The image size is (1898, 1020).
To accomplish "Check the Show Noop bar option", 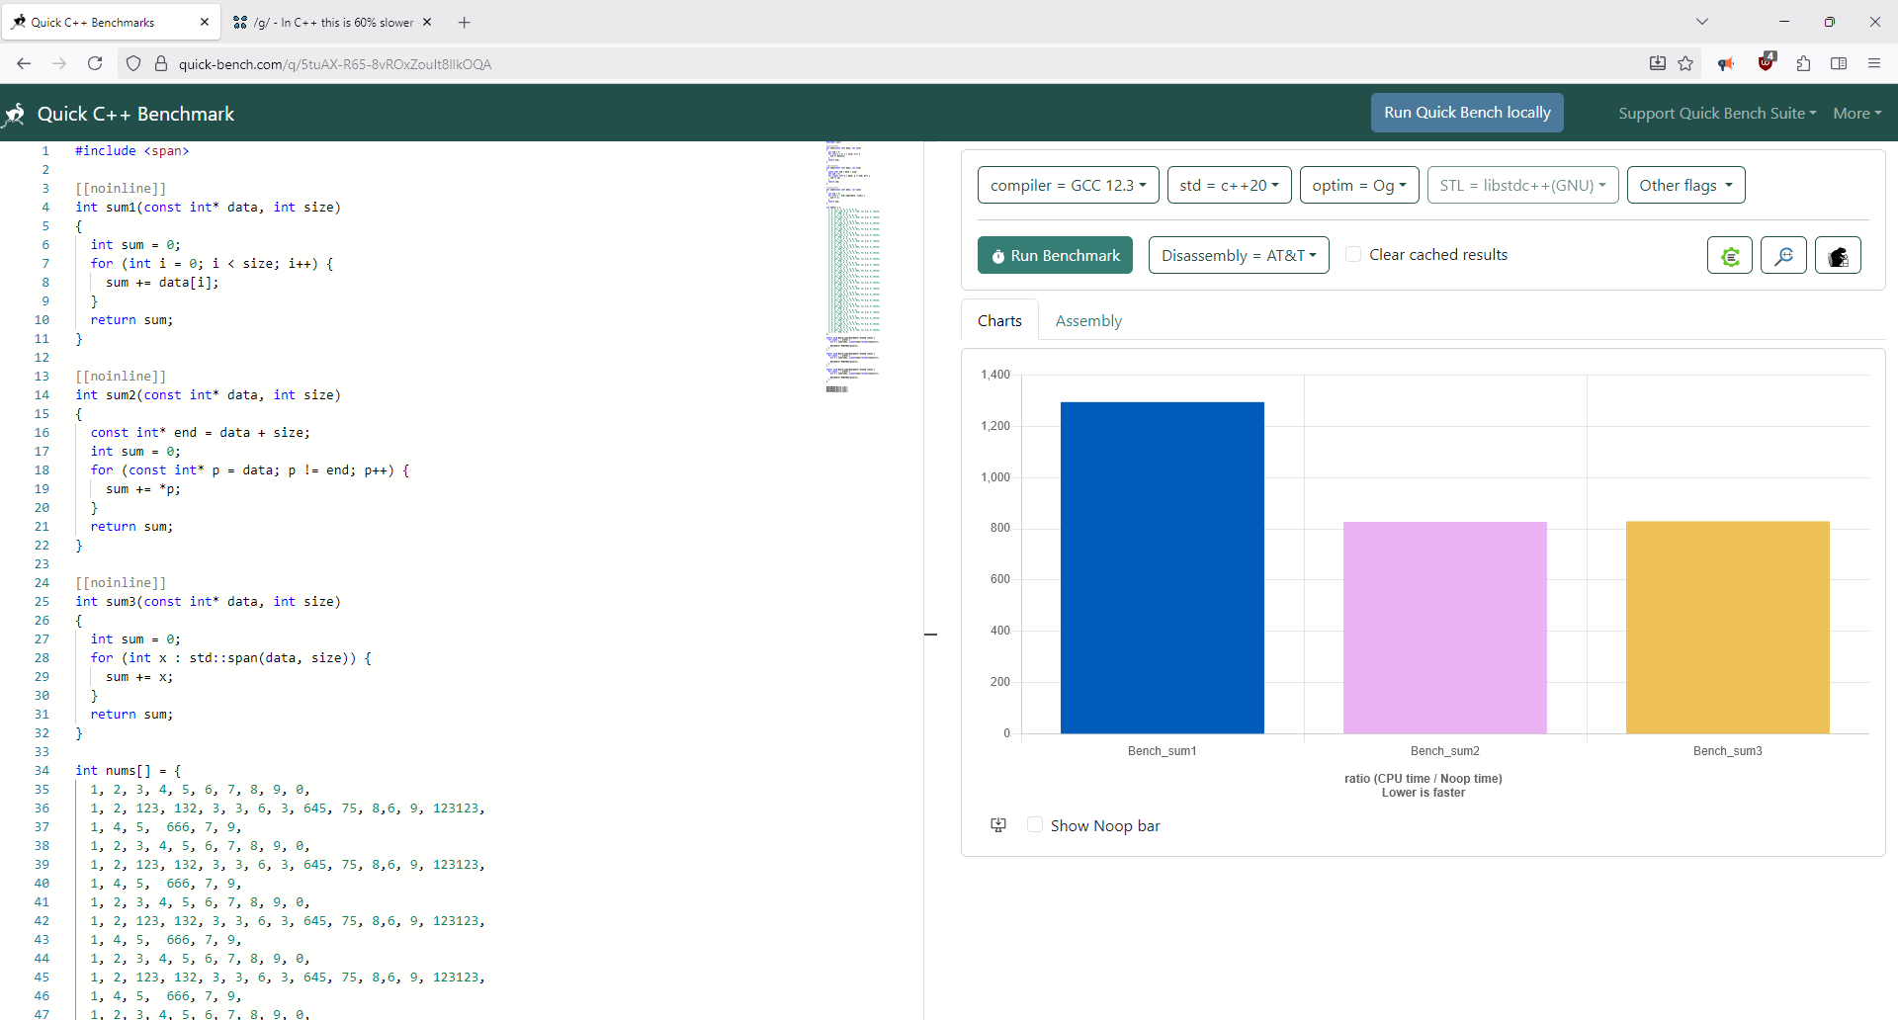I will 1035,825.
